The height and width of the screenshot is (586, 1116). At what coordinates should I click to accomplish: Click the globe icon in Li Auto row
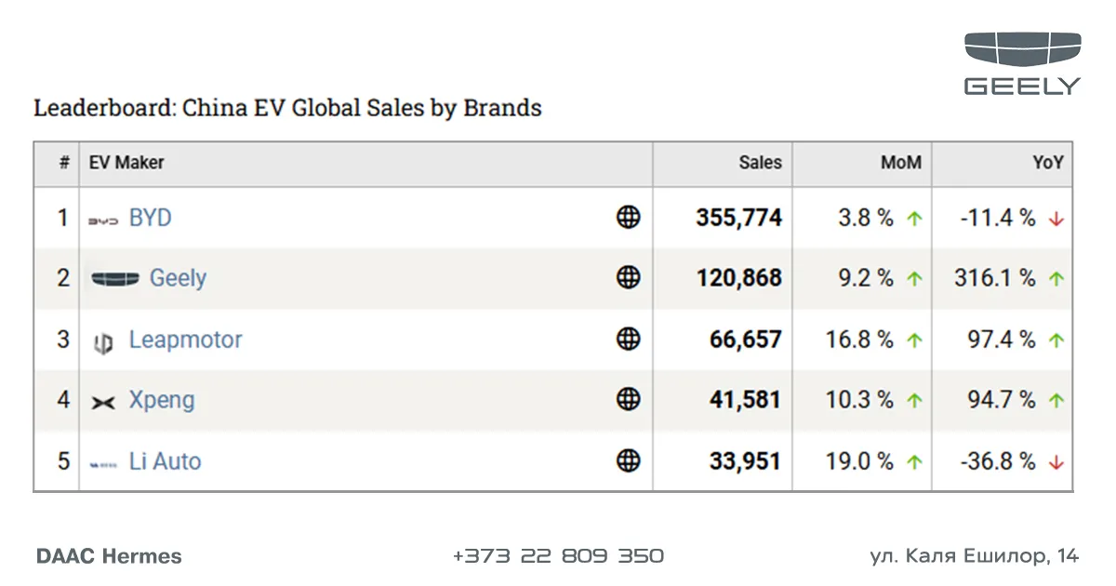[629, 460]
